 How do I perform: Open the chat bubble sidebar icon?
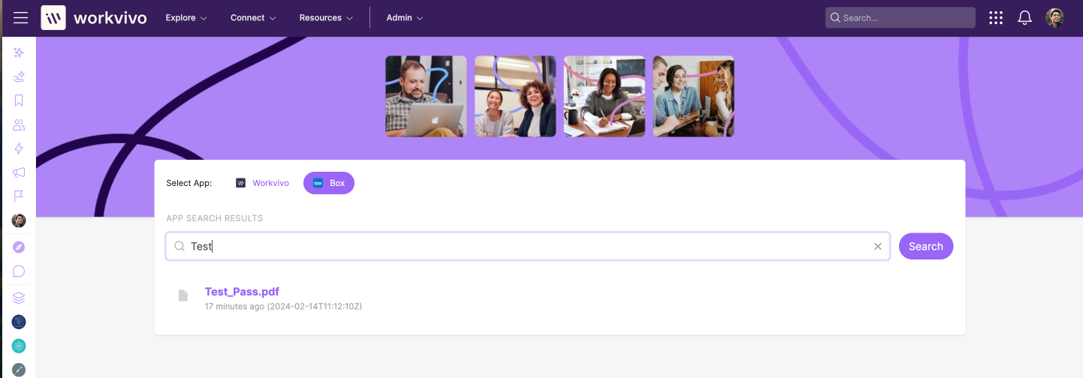point(19,271)
